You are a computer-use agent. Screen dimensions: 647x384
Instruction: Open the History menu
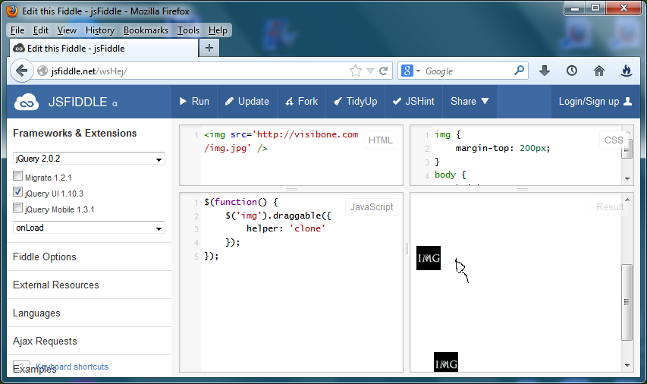(100, 30)
